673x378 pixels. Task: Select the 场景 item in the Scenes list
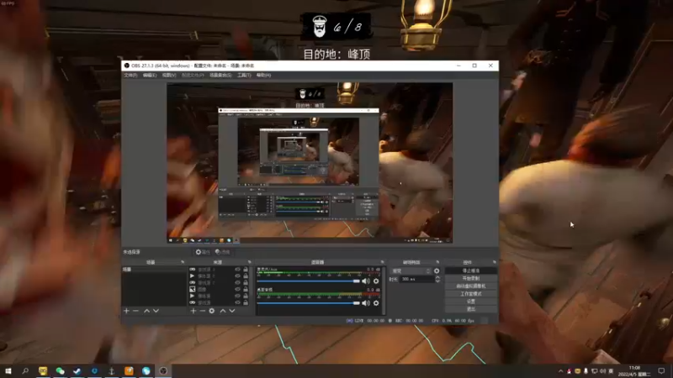click(154, 270)
